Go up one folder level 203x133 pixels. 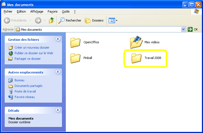pos(52,20)
